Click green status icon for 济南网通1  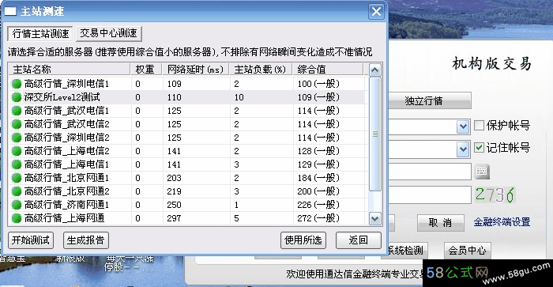17,205
